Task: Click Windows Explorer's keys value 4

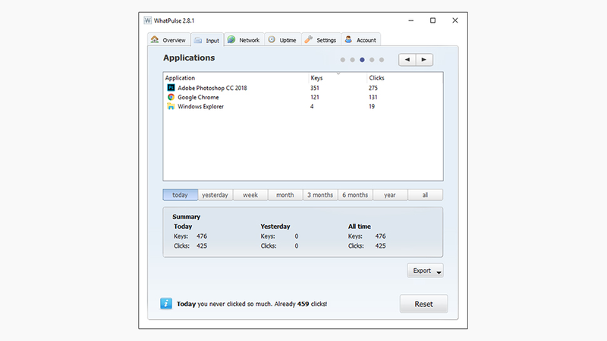Action: (x=312, y=106)
